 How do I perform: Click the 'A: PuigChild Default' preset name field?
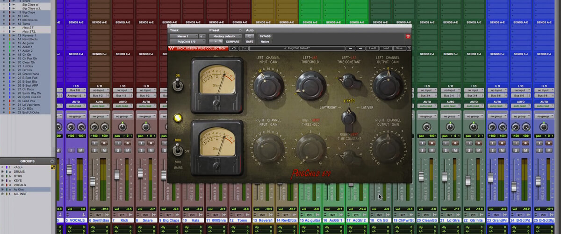pyautogui.click(x=297, y=48)
